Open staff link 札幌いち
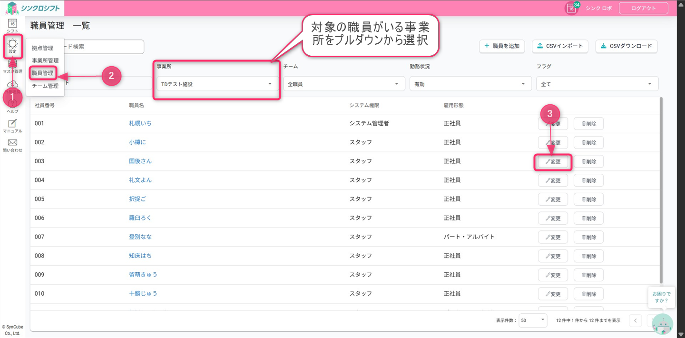 point(140,123)
